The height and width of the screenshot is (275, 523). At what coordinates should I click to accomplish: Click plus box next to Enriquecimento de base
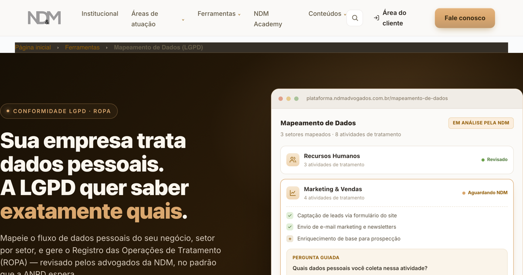click(290, 238)
